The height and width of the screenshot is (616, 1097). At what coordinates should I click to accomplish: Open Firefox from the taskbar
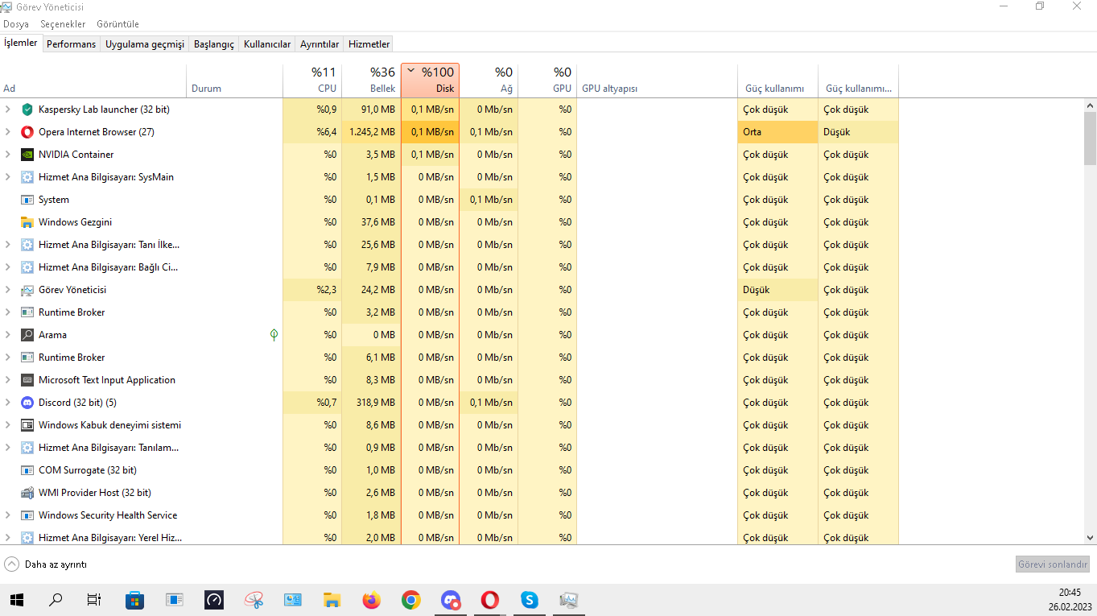click(371, 600)
